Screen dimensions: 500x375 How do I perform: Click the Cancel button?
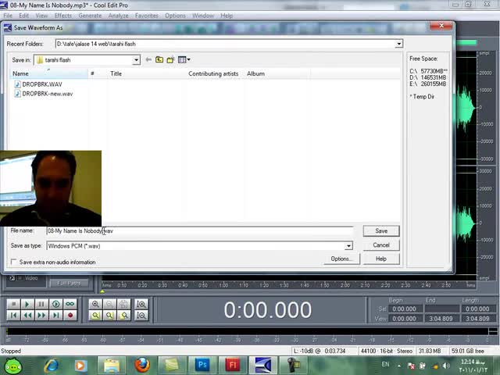(381, 245)
